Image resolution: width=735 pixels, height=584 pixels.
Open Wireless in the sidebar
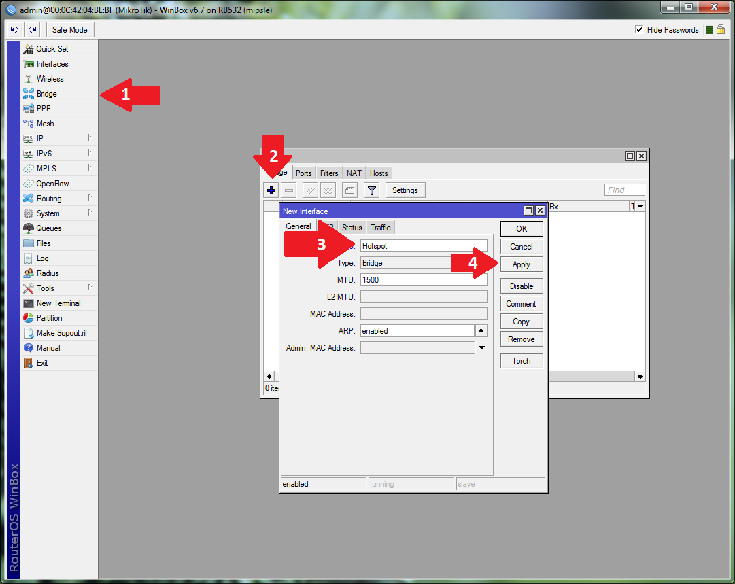pyautogui.click(x=59, y=79)
